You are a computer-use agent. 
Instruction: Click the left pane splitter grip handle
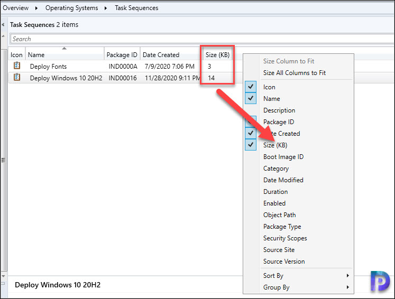tap(3, 160)
